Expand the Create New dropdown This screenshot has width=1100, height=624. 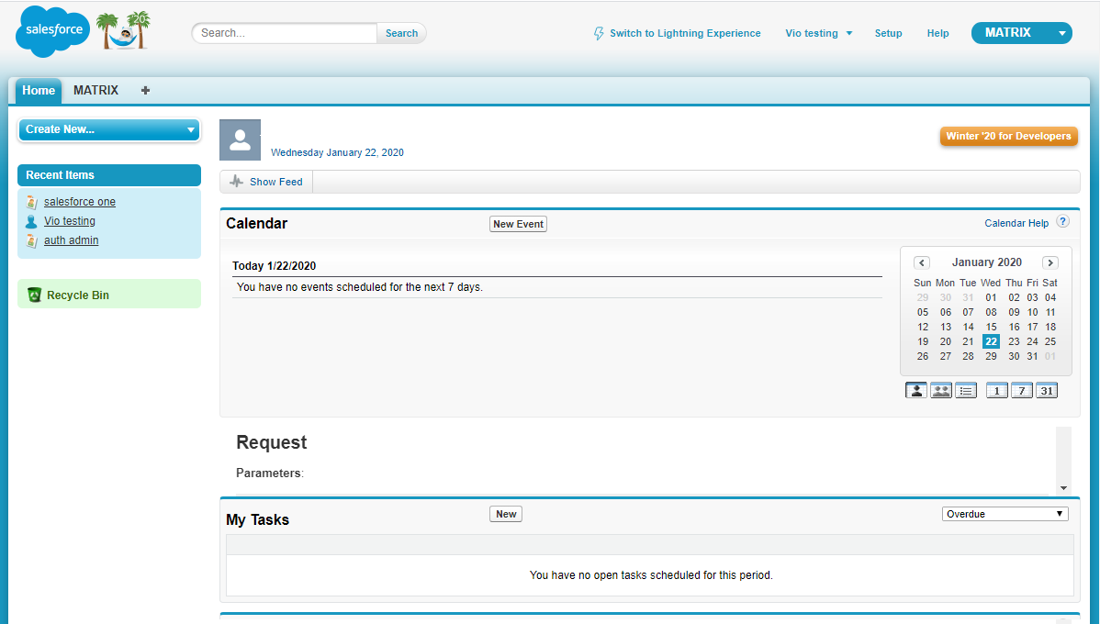(109, 129)
